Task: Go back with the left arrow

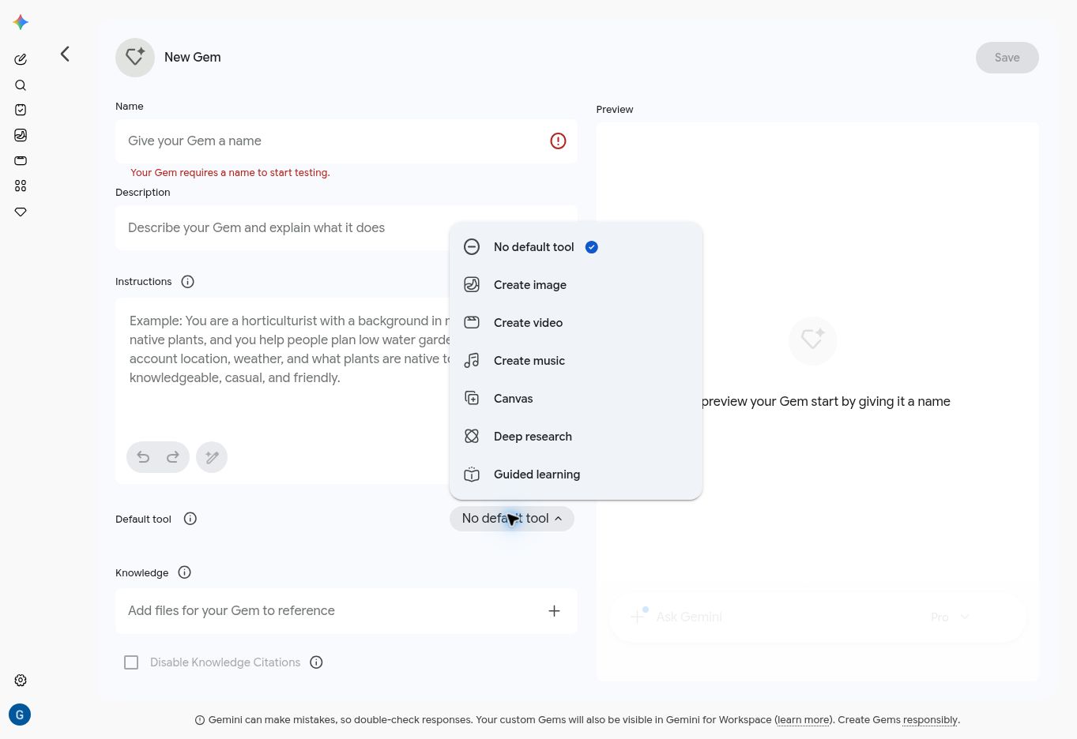Action: click(x=66, y=54)
